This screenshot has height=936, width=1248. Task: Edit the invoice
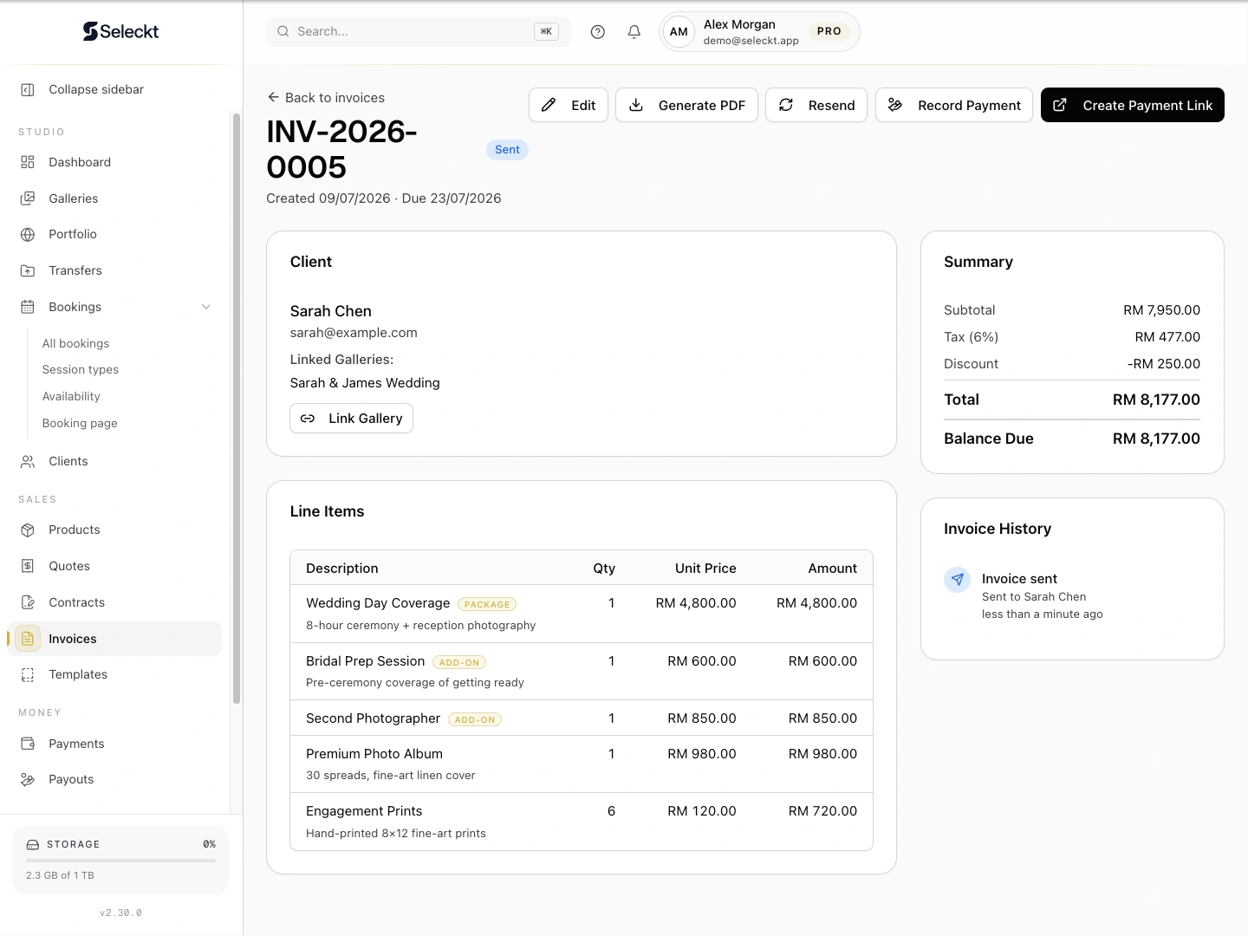569,105
